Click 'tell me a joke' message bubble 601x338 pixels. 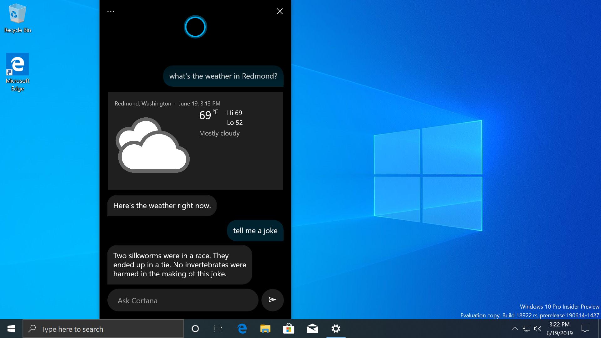pos(255,230)
